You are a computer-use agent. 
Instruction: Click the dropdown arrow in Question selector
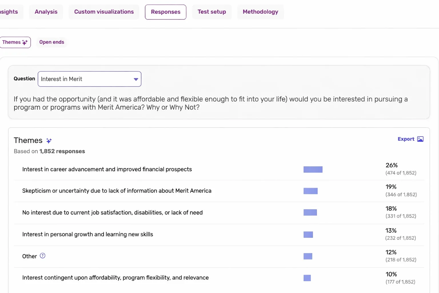pos(136,79)
